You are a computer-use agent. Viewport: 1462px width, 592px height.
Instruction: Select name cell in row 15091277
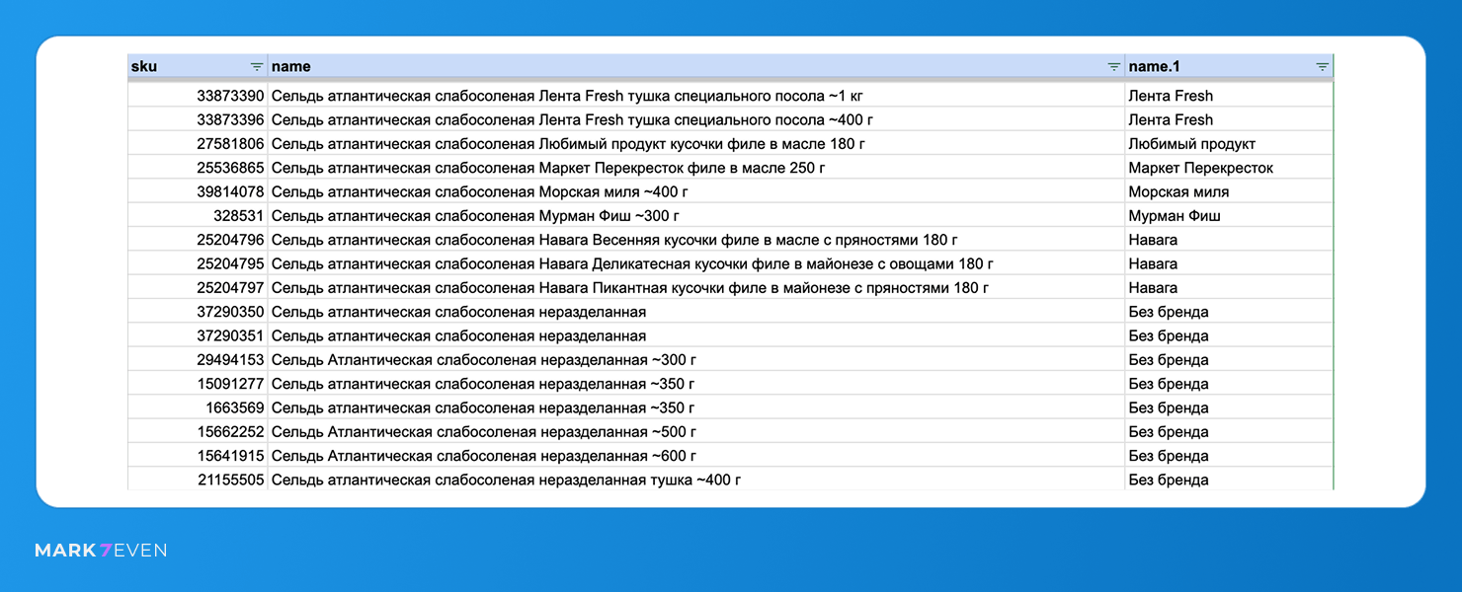point(696,384)
